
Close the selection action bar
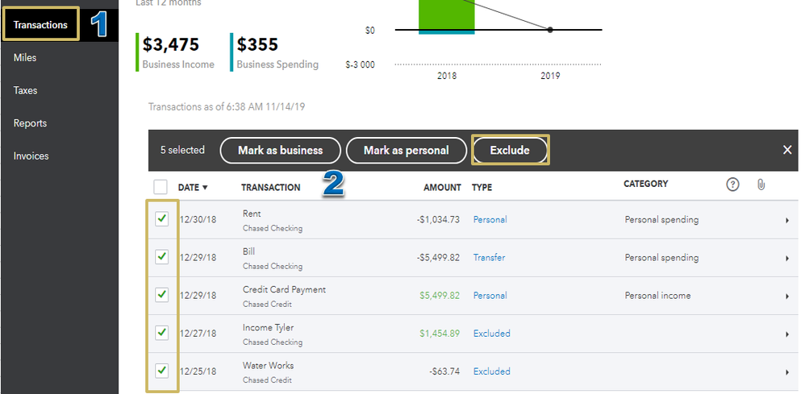tap(787, 150)
